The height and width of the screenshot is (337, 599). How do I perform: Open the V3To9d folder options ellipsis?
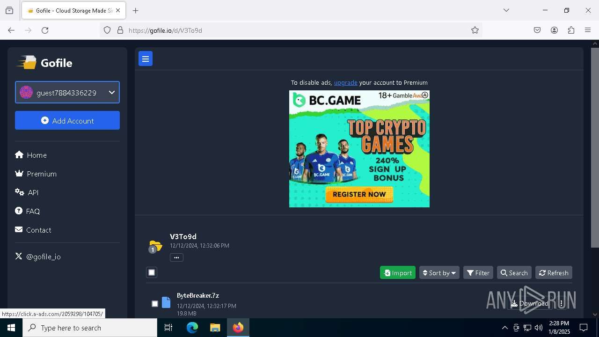[176, 257]
